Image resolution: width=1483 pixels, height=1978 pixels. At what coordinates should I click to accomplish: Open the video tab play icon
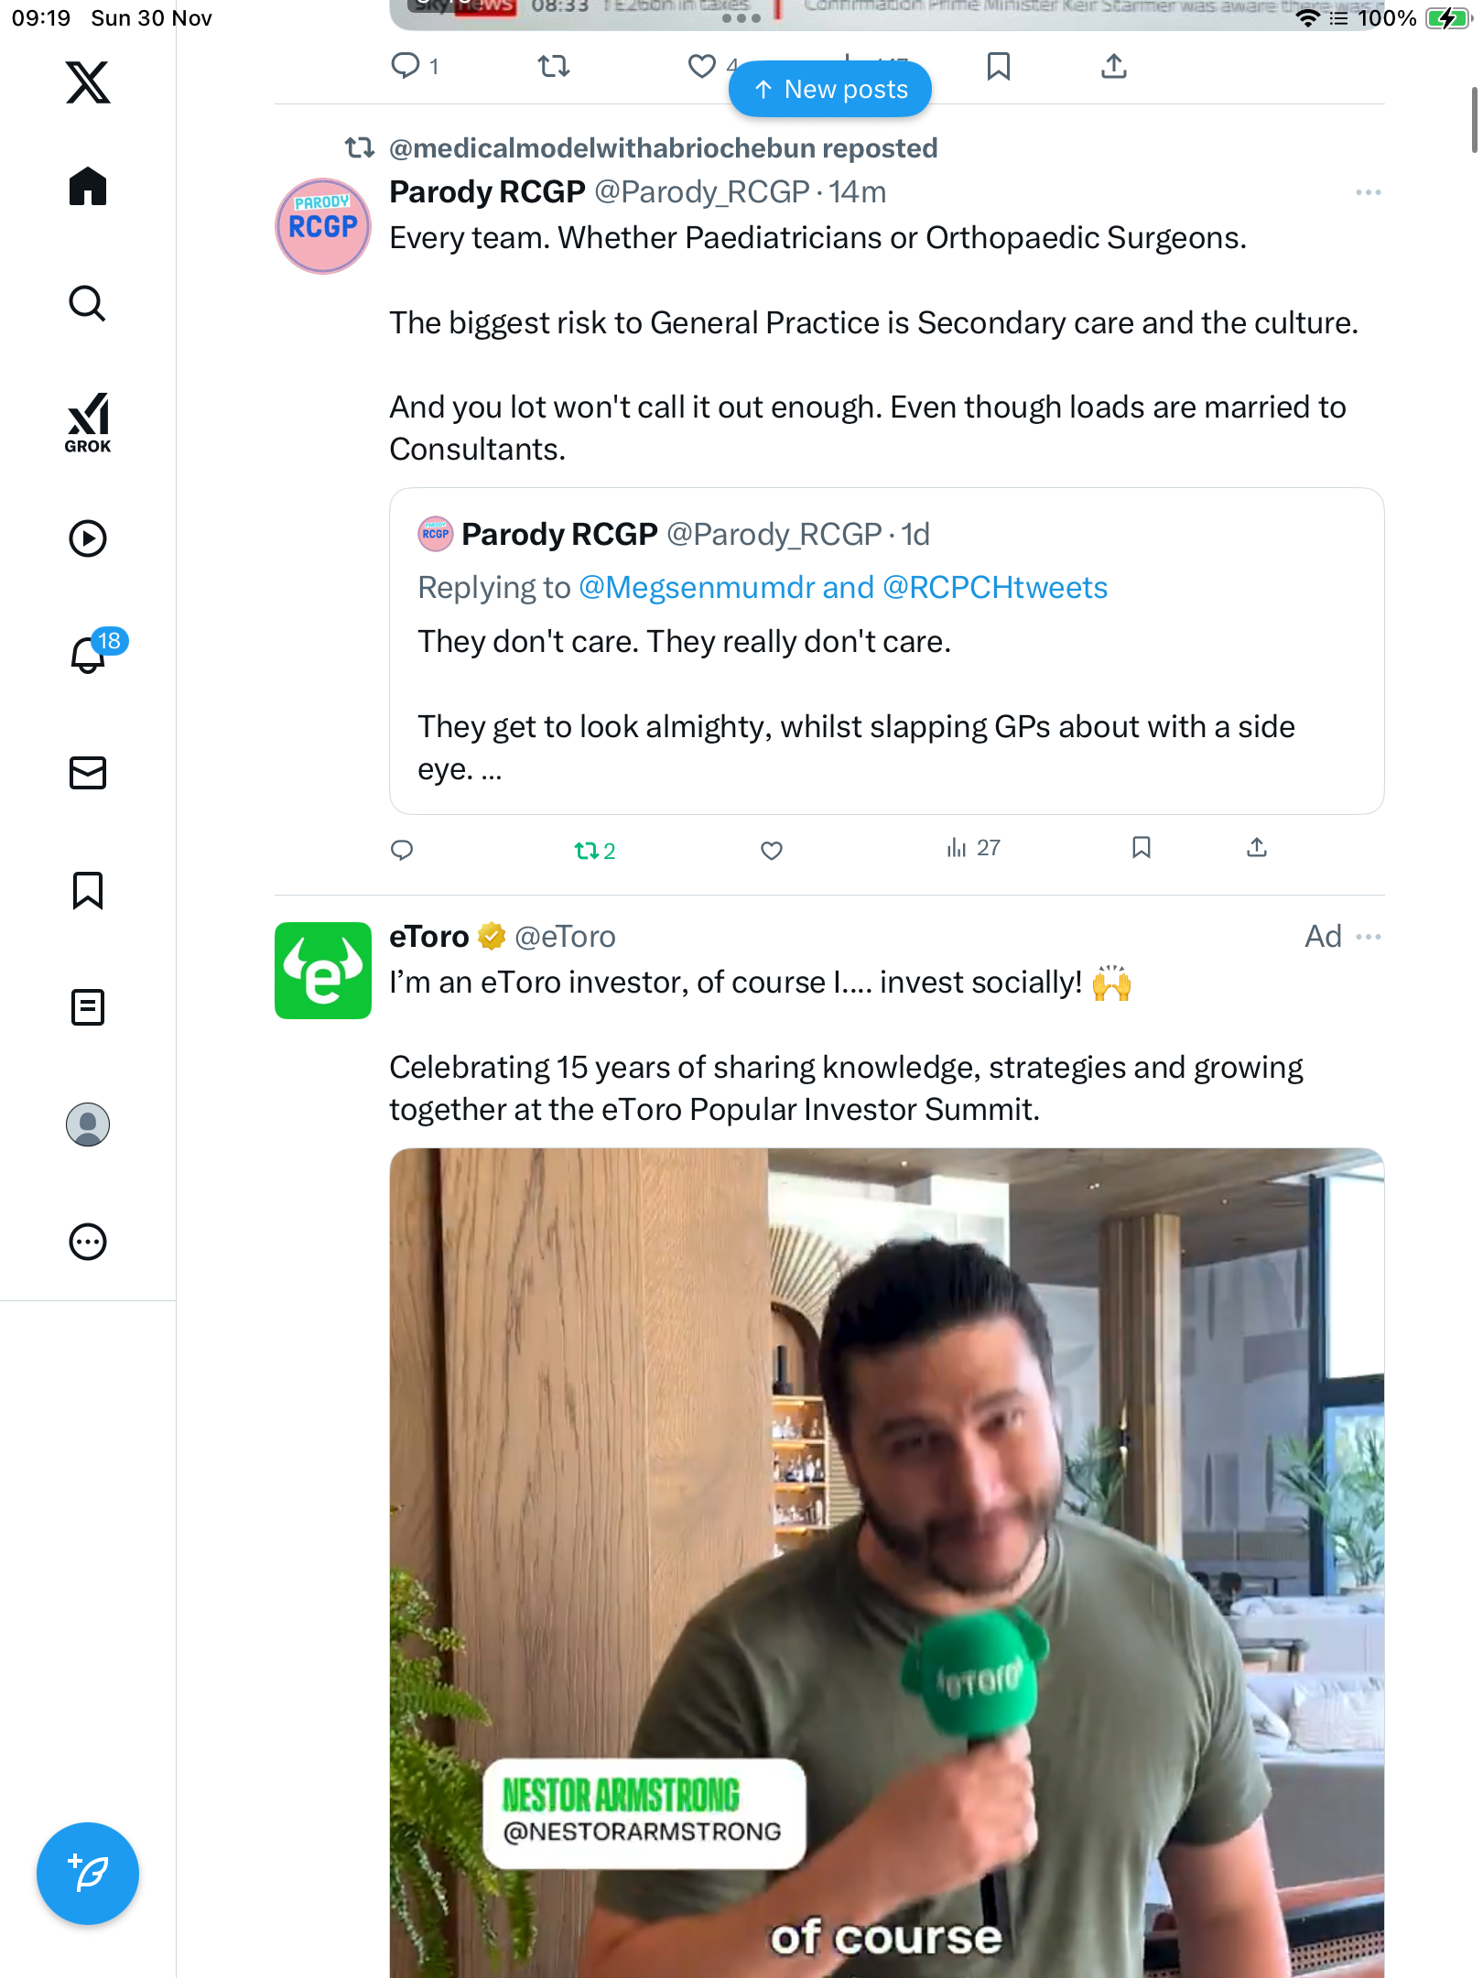(88, 538)
